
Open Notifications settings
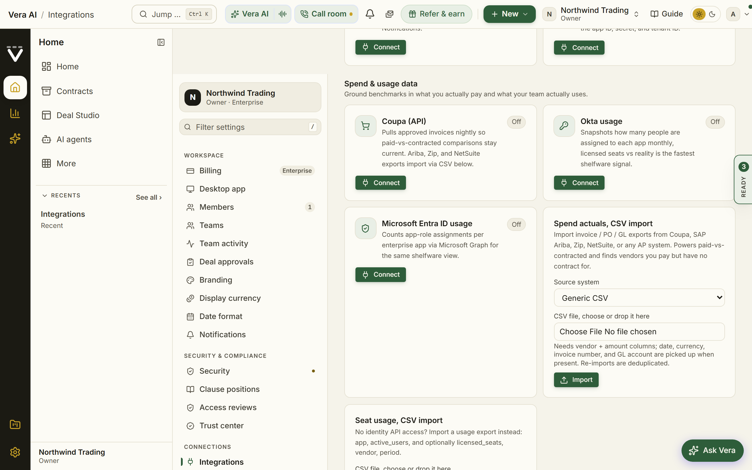[x=250, y=335]
